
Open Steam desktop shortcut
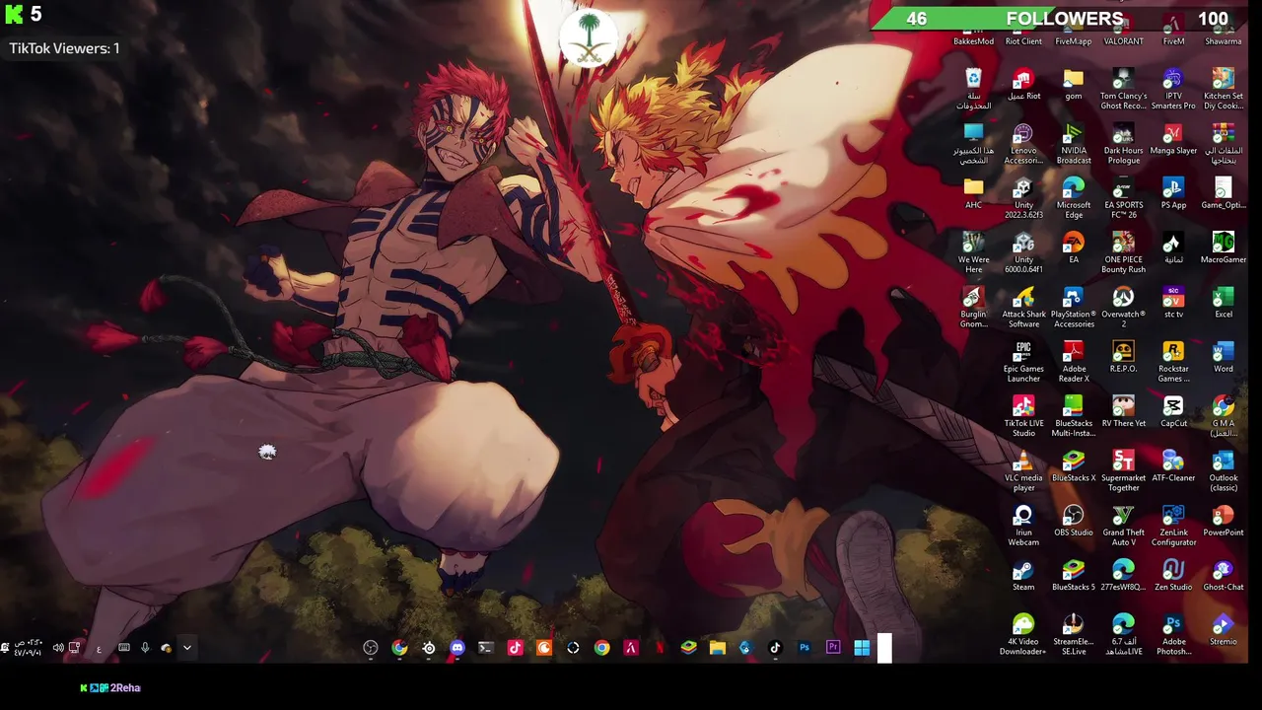(x=1023, y=575)
